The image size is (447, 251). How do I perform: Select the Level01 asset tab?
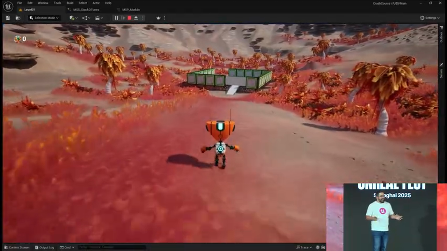pyautogui.click(x=29, y=9)
